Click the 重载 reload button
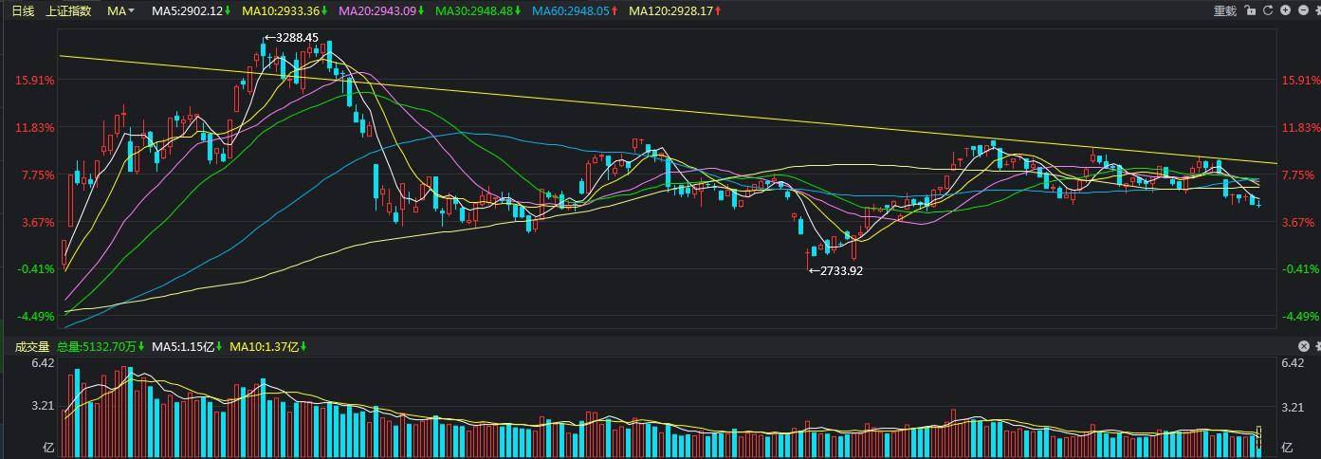The height and width of the screenshot is (459, 1321). pyautogui.click(x=1225, y=10)
